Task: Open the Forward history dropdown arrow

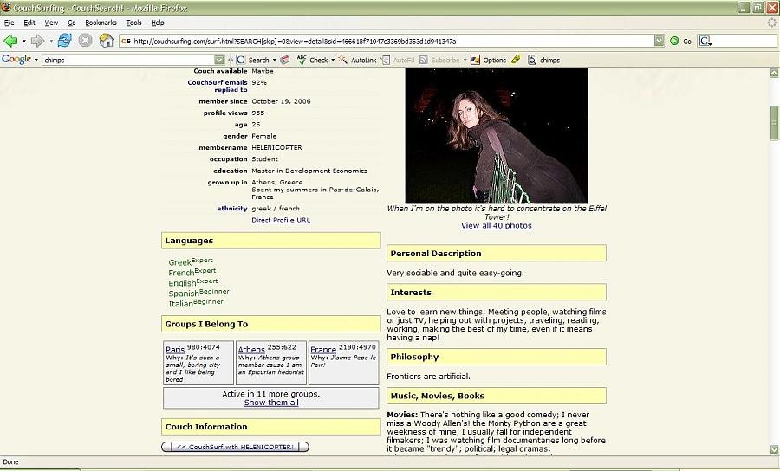Action: (x=51, y=42)
